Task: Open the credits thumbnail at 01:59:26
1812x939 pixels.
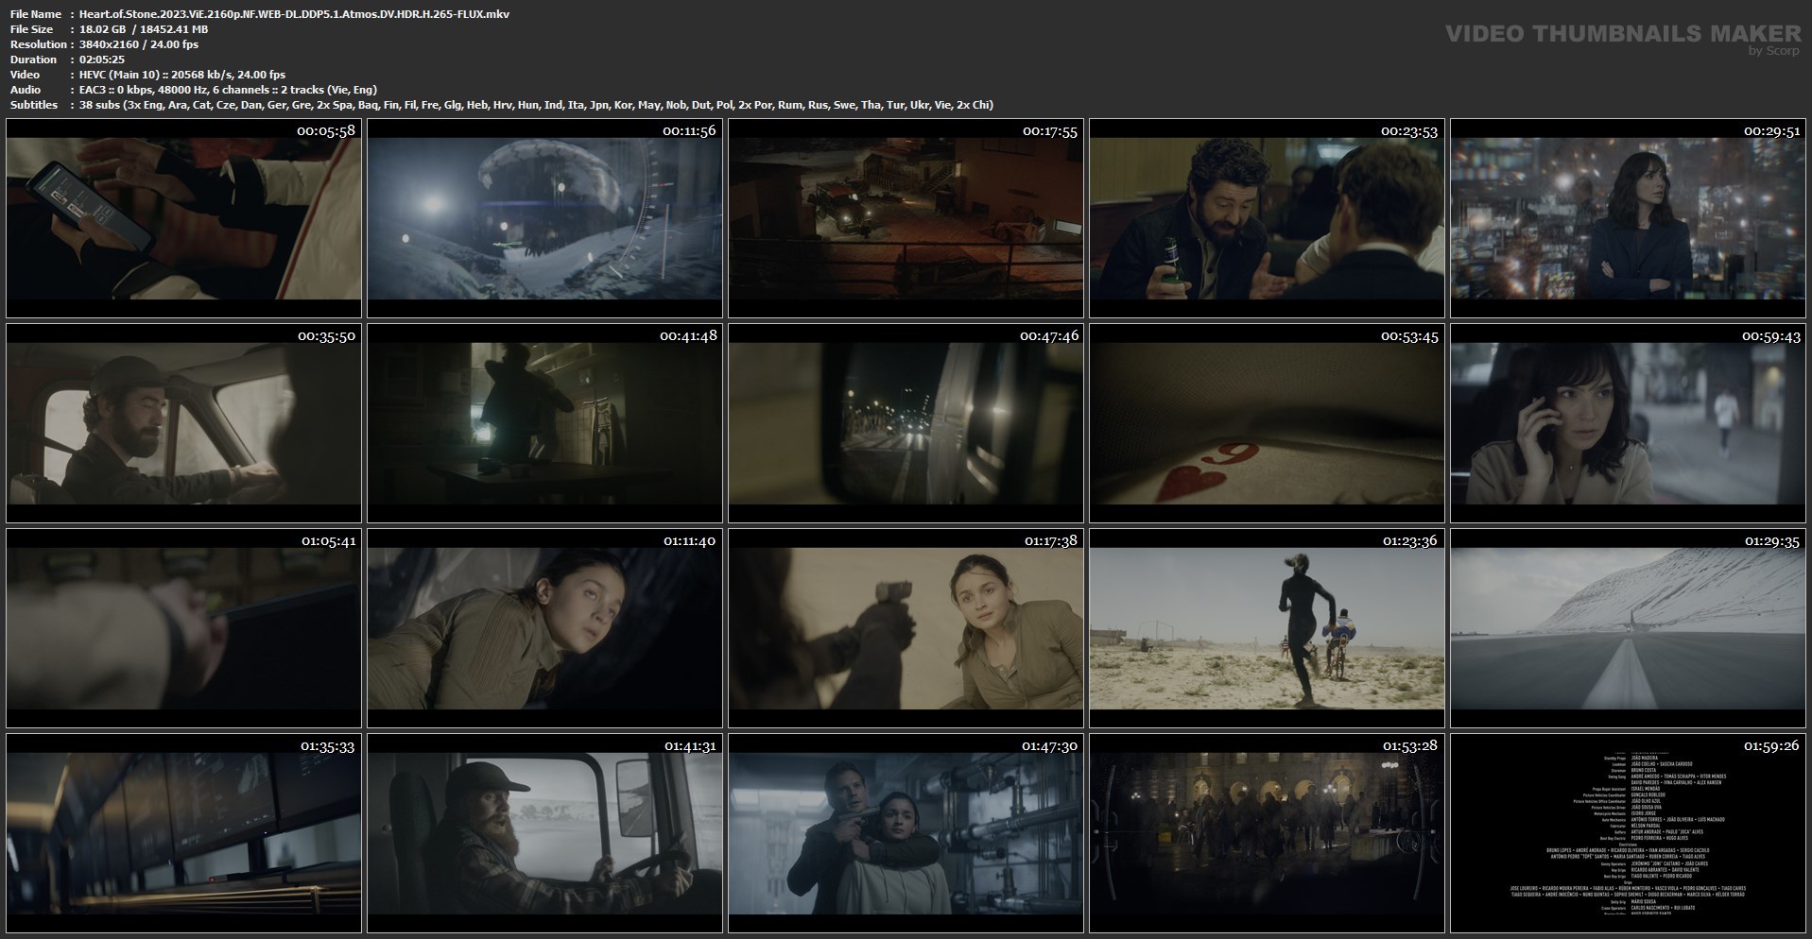Action: tap(1628, 833)
